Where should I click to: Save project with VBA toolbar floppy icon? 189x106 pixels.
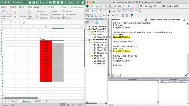[x=97, y=6]
